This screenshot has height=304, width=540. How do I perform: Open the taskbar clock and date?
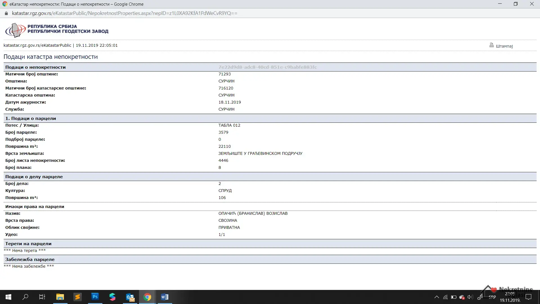(x=510, y=297)
